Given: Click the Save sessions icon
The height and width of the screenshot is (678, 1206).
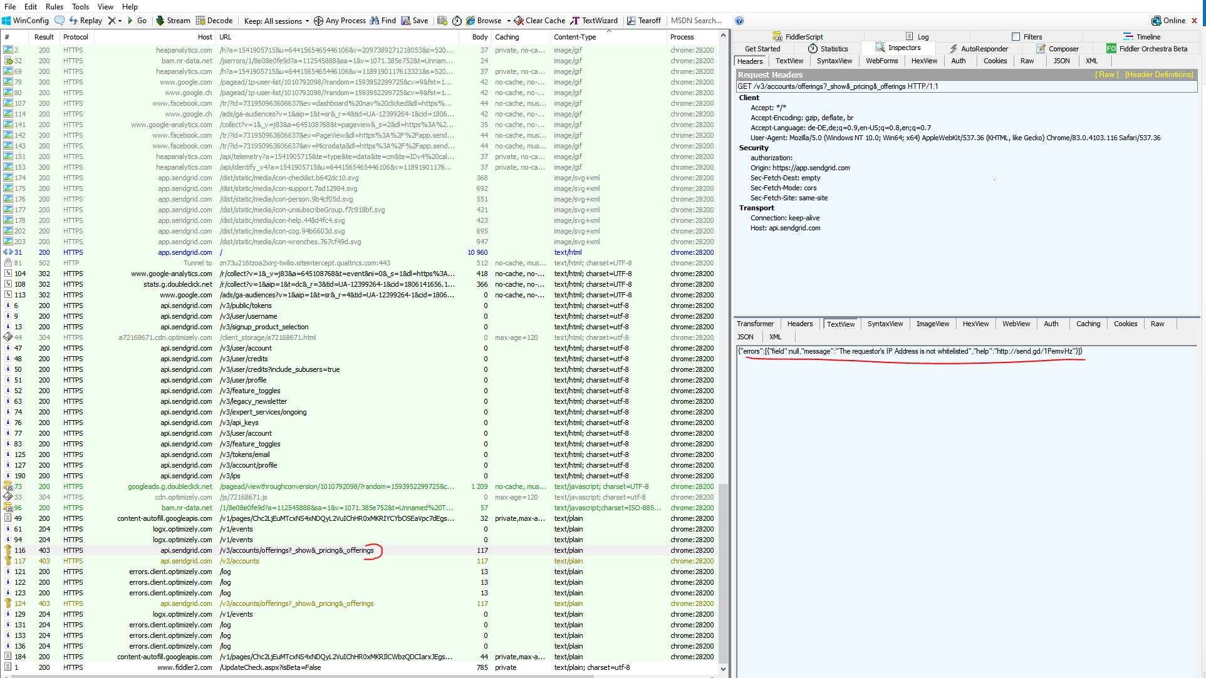Looking at the screenshot, I should (x=413, y=20).
